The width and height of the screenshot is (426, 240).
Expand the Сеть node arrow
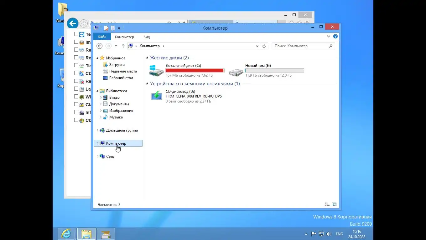[x=97, y=157]
